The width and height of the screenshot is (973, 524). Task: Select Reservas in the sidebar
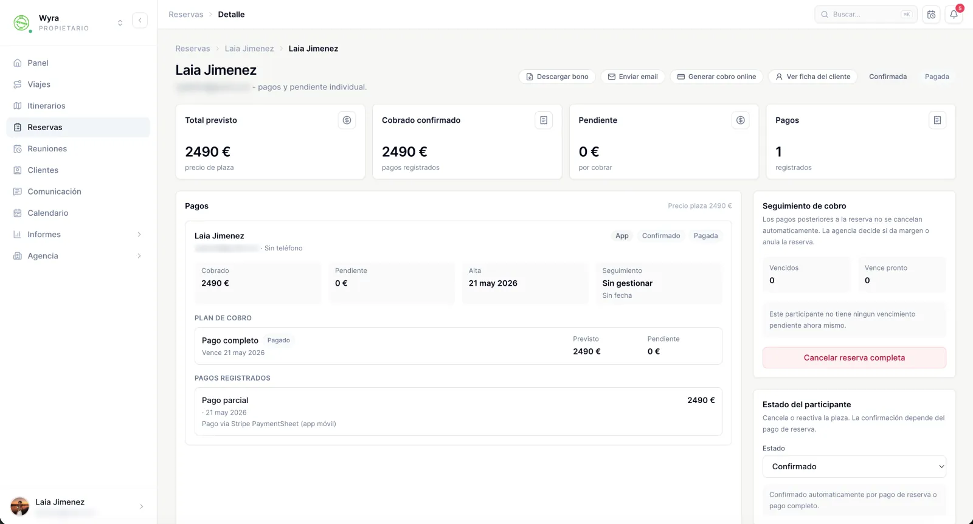click(x=78, y=127)
